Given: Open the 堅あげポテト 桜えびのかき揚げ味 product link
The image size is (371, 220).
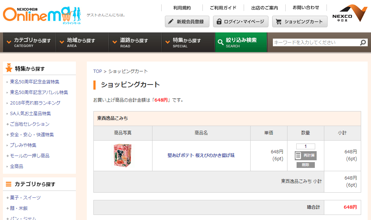Looking at the screenshot, I should click(201, 155).
